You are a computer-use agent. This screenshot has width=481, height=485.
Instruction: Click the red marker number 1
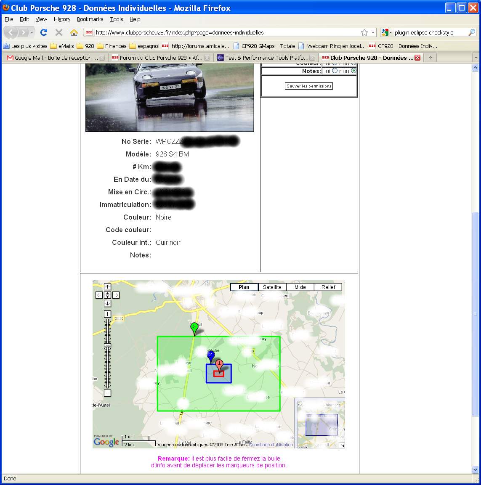(219, 365)
